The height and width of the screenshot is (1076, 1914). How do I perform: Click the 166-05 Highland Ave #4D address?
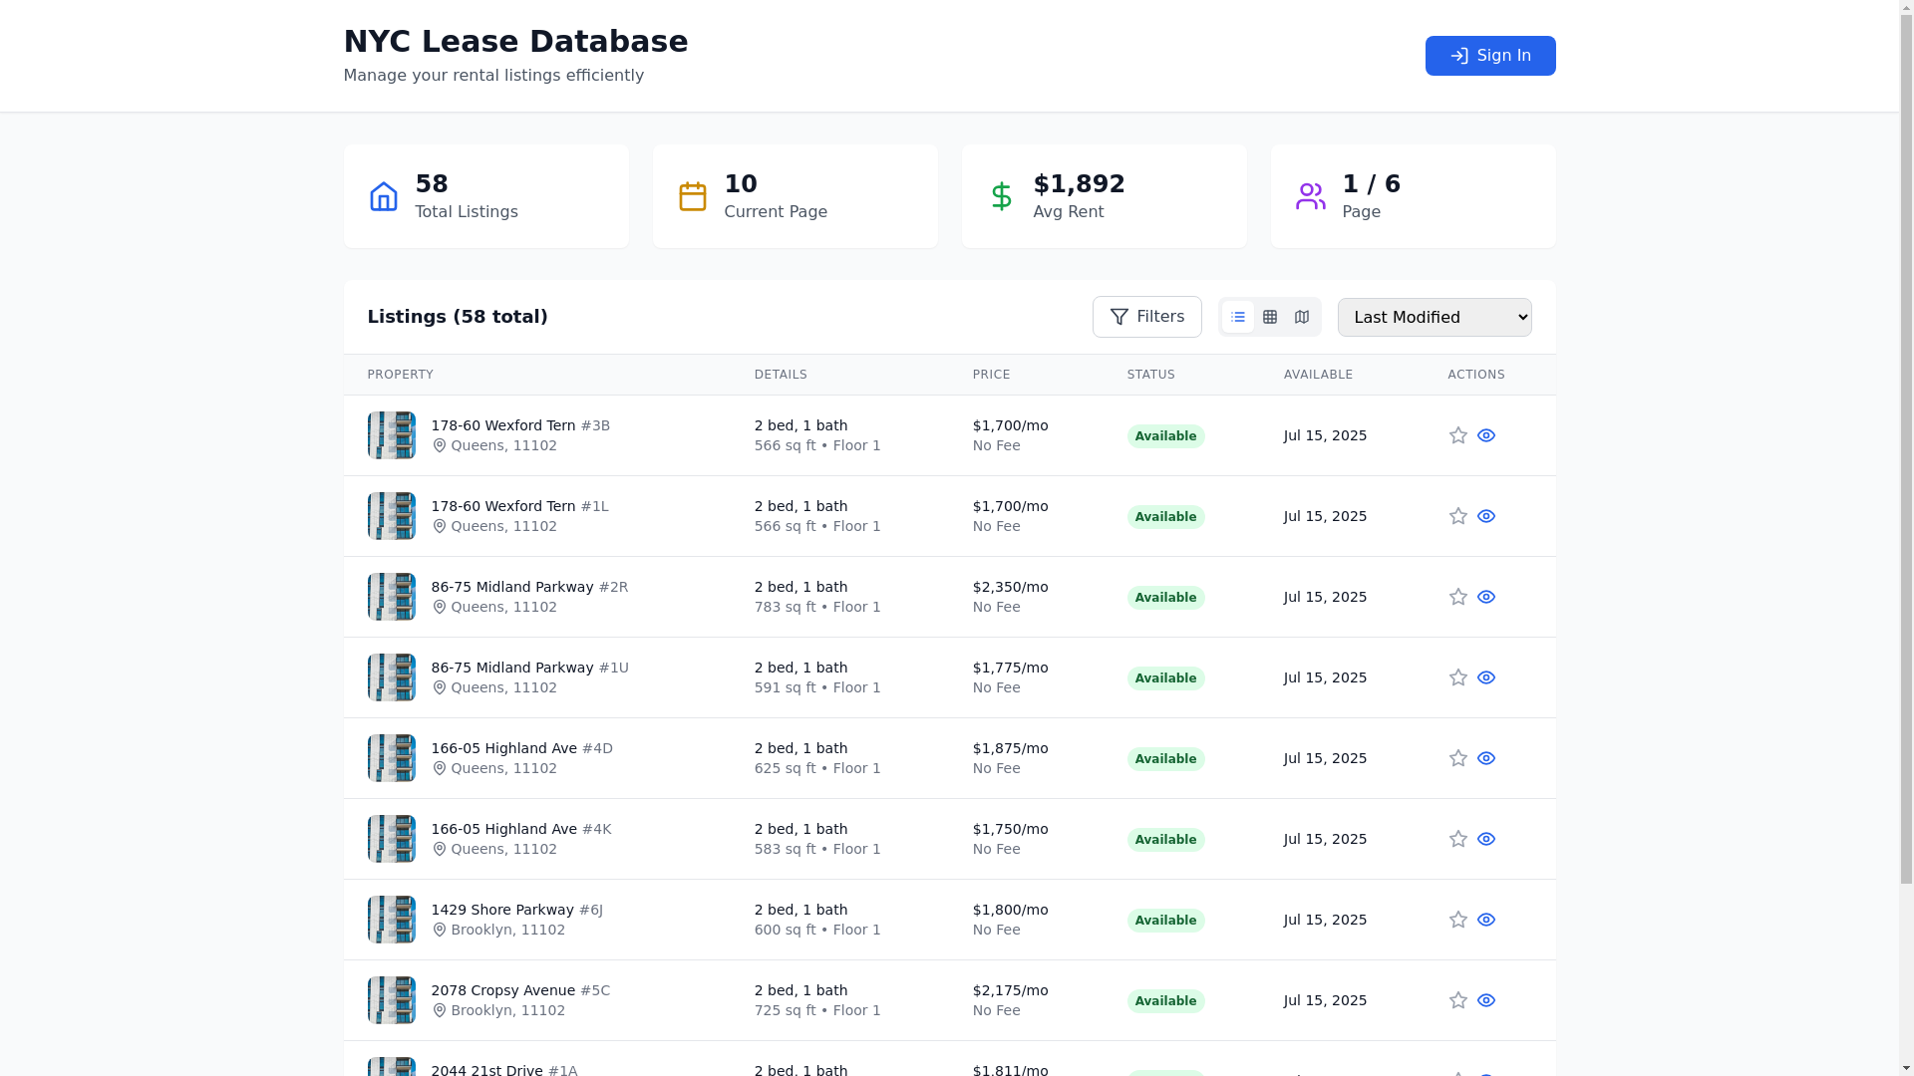521,748
